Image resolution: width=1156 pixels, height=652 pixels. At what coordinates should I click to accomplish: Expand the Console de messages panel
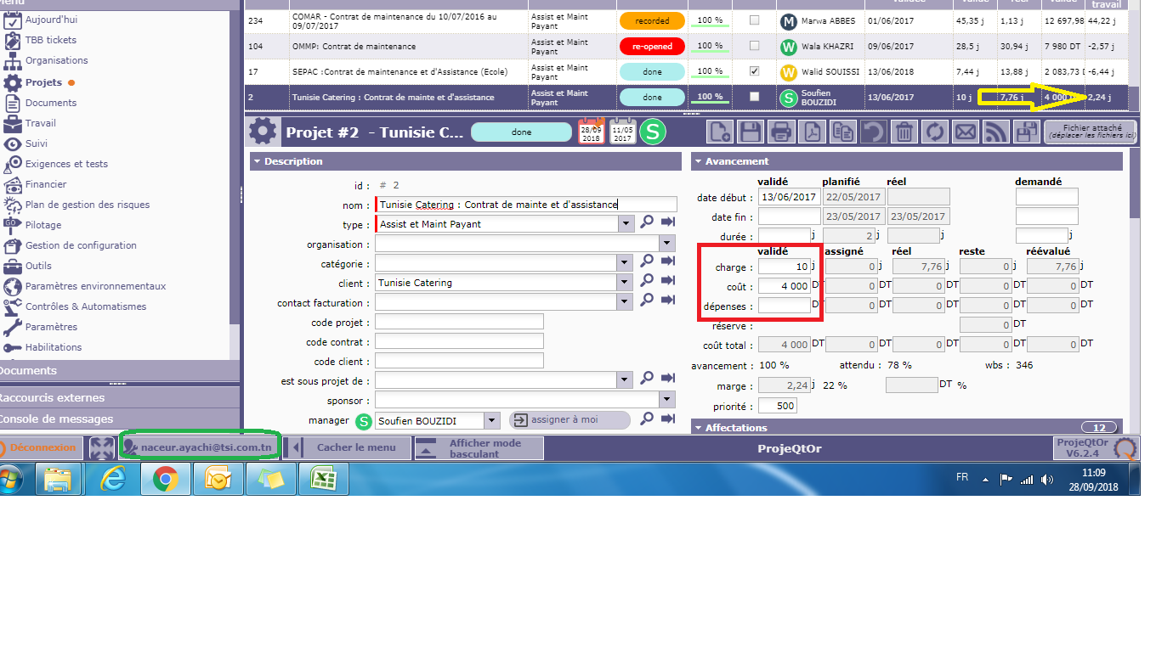click(x=119, y=419)
